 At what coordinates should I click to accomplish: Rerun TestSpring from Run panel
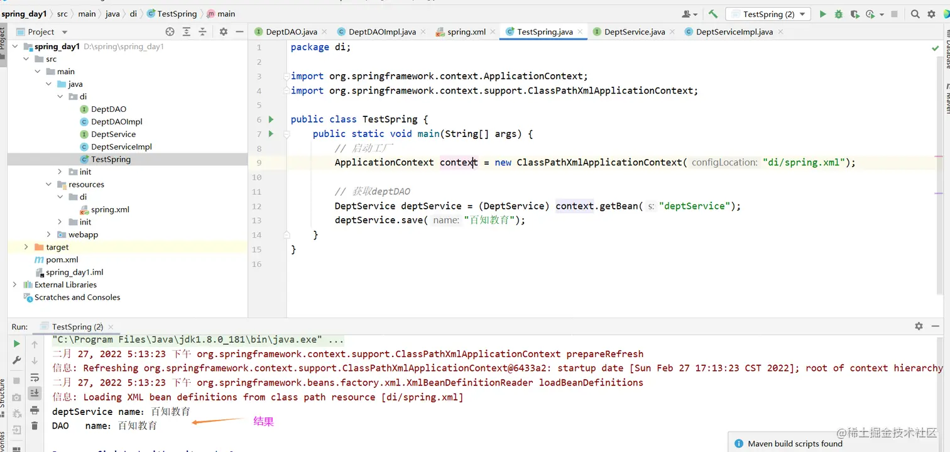coord(17,344)
